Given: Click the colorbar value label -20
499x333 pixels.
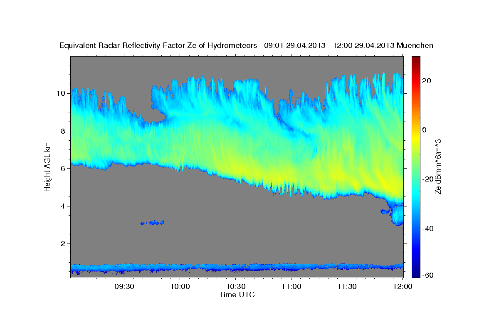Looking at the screenshot, I should [x=428, y=179].
